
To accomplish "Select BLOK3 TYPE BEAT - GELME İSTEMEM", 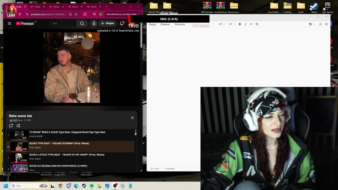I will (x=59, y=144).
